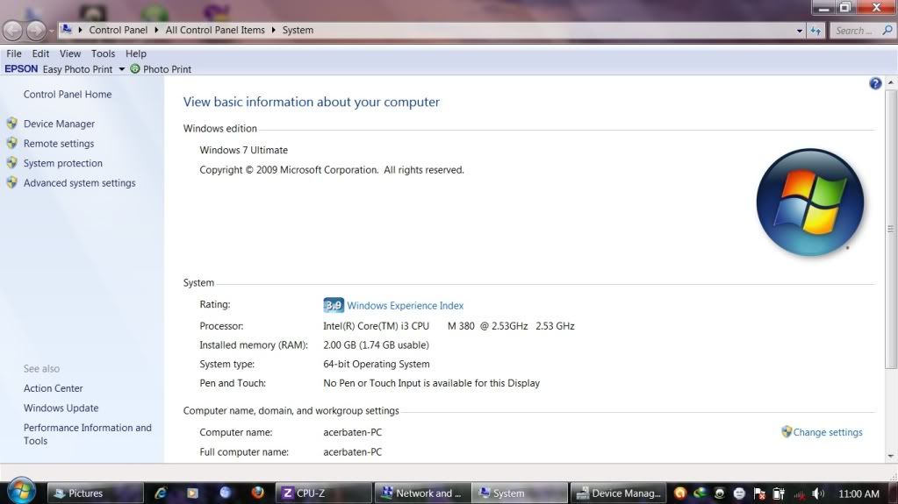The width and height of the screenshot is (898, 504).
Task: Select the acerbaten-PC computer name text
Action: click(352, 432)
